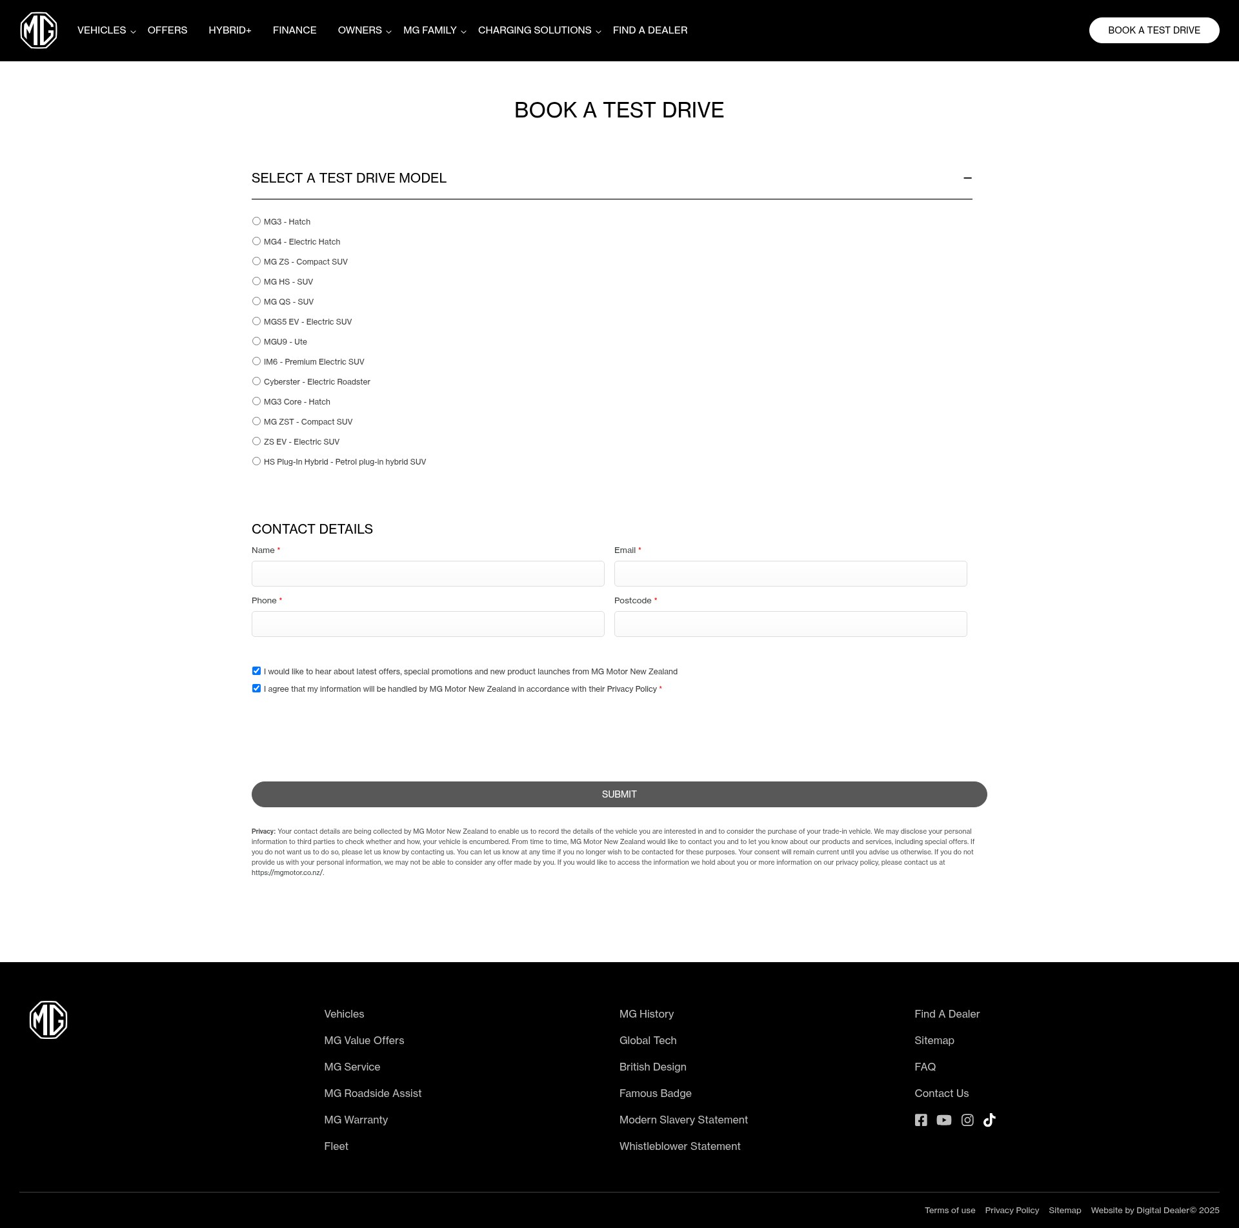Select MGS5 EV - Electric SUV option

pos(256,321)
